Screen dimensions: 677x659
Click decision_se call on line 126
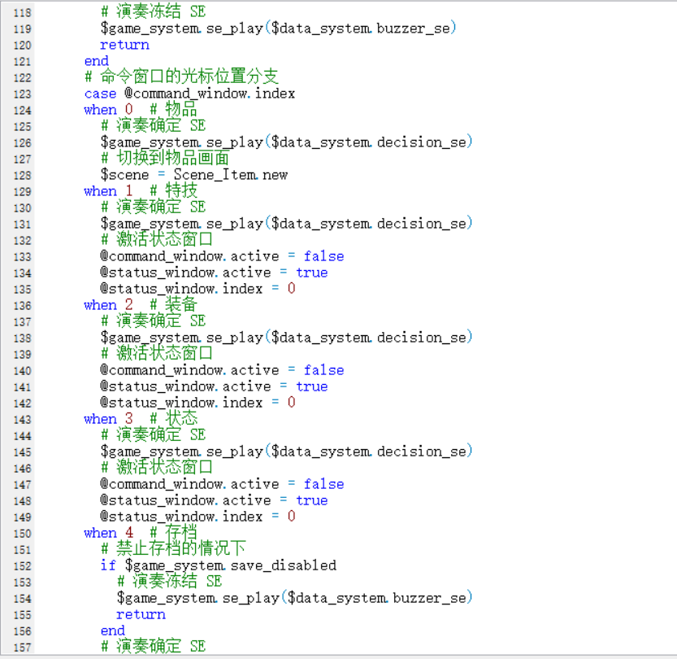pyautogui.click(x=287, y=142)
